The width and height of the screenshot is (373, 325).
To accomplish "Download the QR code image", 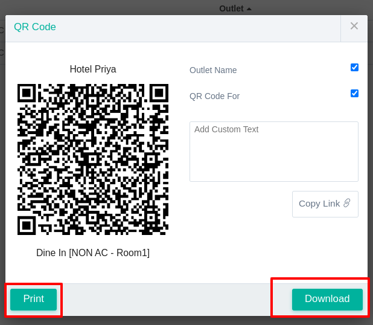I will pyautogui.click(x=327, y=299).
